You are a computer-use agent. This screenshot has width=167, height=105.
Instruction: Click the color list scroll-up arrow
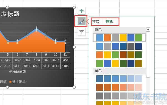click(x=148, y=29)
